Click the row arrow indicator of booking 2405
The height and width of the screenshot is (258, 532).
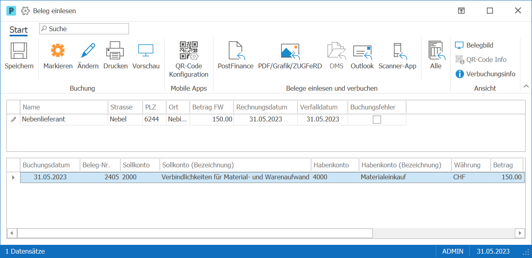13,177
